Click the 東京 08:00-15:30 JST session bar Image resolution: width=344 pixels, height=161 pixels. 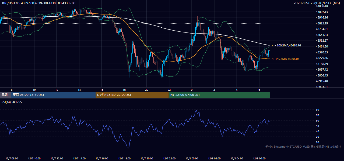pyautogui.click(x=54, y=95)
